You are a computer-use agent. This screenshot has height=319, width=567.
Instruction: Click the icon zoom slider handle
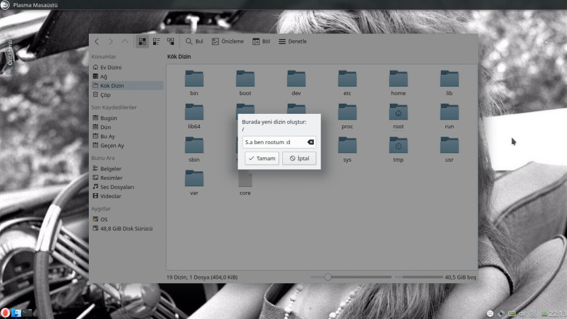[328, 277]
